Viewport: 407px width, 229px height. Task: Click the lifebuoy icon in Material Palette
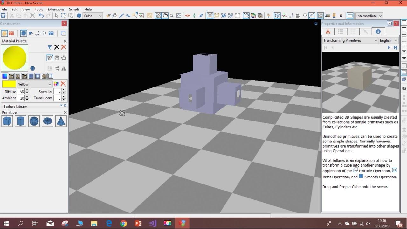pos(64,58)
